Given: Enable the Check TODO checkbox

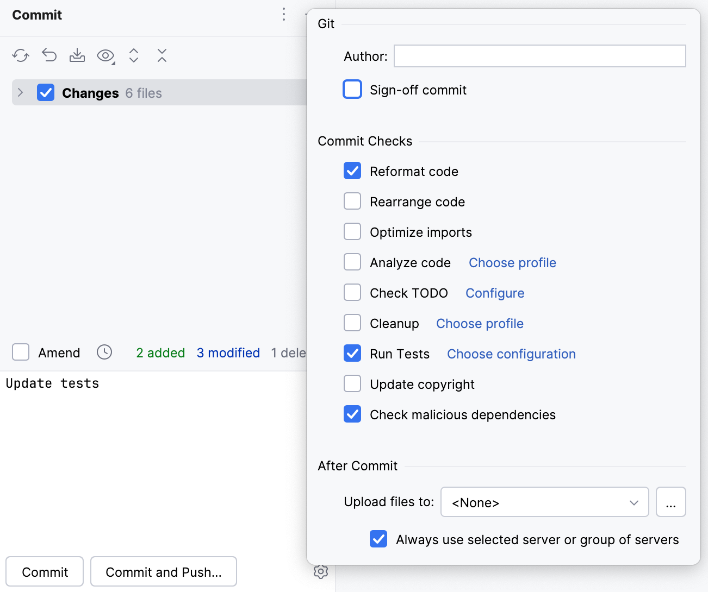Looking at the screenshot, I should pyautogui.click(x=352, y=293).
